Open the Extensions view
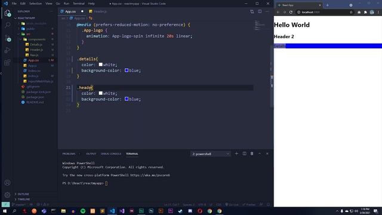 pyautogui.click(x=7, y=62)
